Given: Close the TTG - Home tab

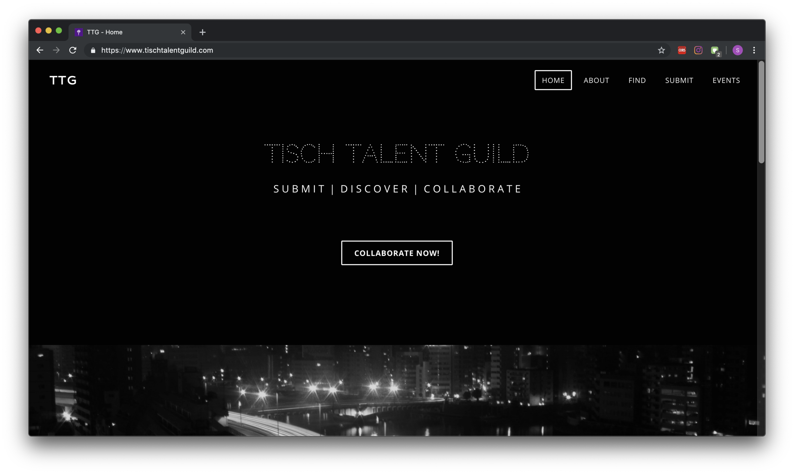Looking at the screenshot, I should (183, 32).
